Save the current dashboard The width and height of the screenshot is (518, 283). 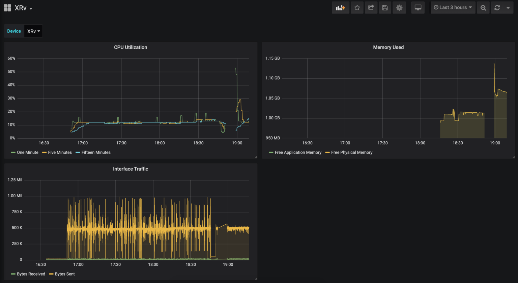coord(385,7)
